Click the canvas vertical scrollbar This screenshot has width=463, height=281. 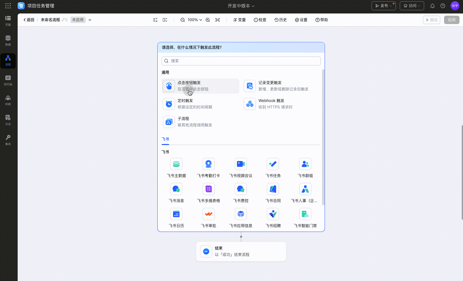(x=462, y=172)
